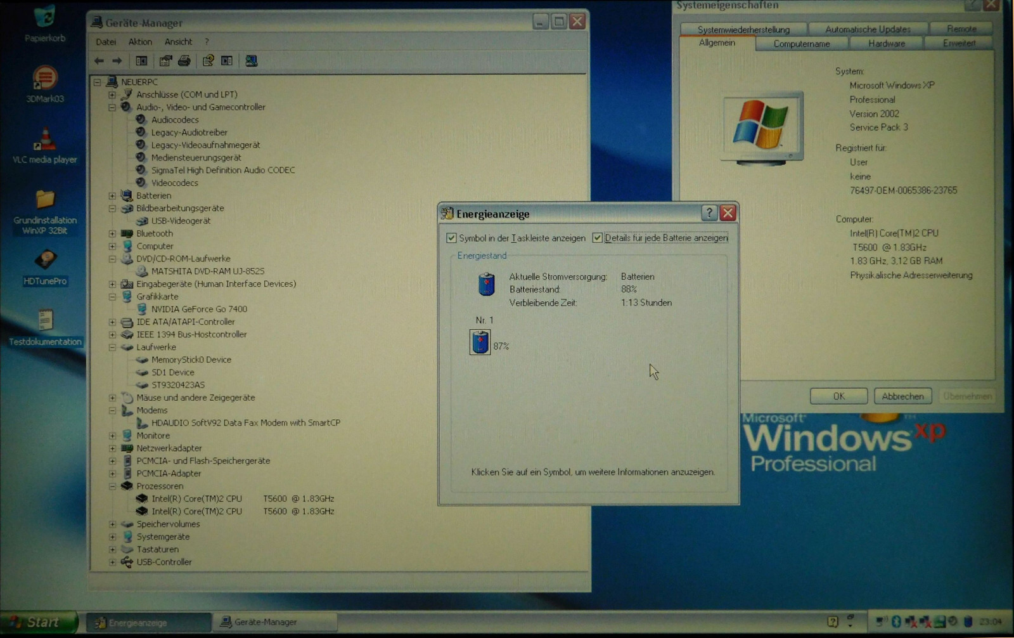Viewport: 1014px width, 638px height.
Task: Select SigmaTel High Definition Audio CODEC
Action: (x=223, y=170)
